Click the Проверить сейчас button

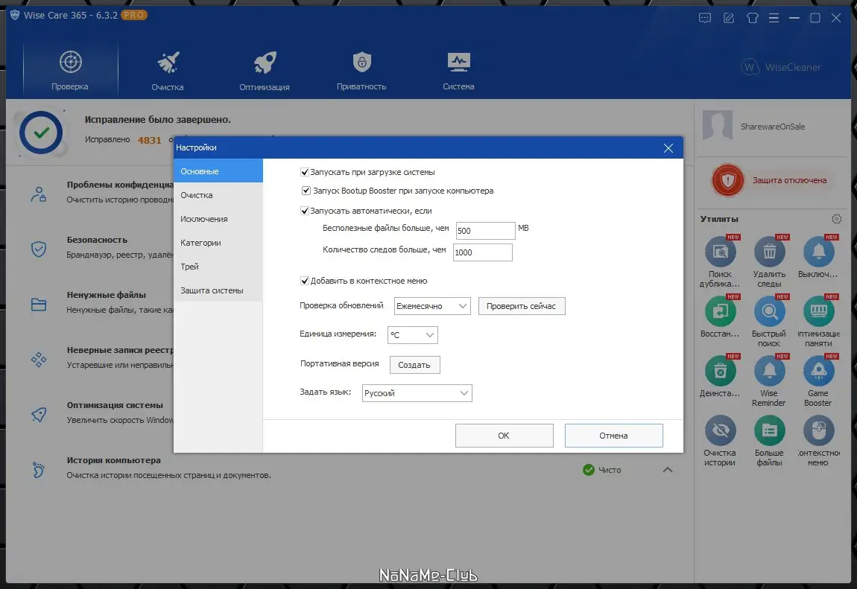[522, 305]
